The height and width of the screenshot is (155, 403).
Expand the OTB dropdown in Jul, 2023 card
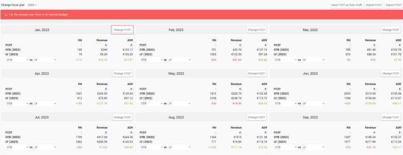(x=17, y=147)
